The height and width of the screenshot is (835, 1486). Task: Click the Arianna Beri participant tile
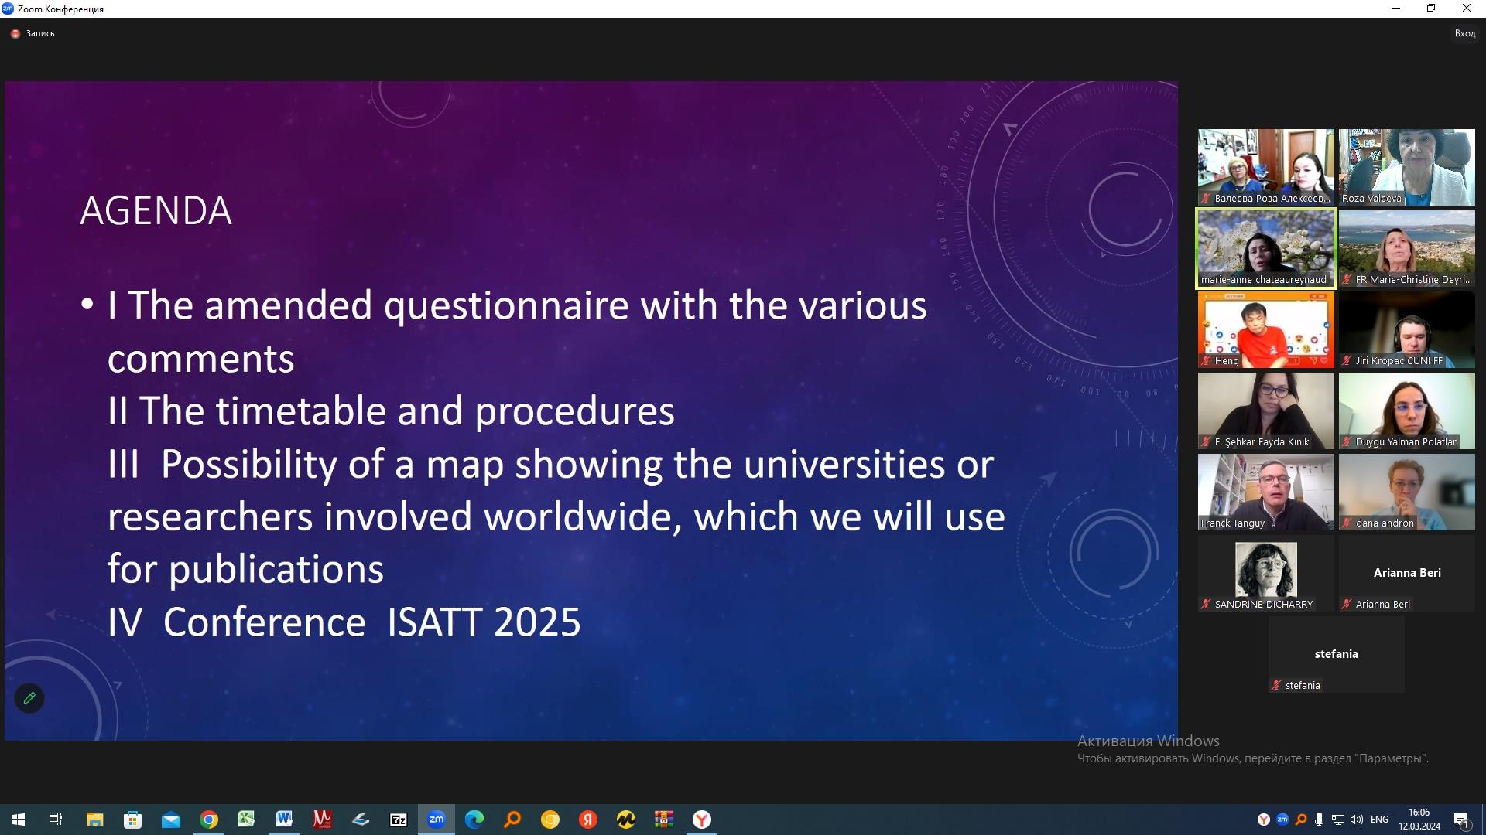pyautogui.click(x=1406, y=573)
